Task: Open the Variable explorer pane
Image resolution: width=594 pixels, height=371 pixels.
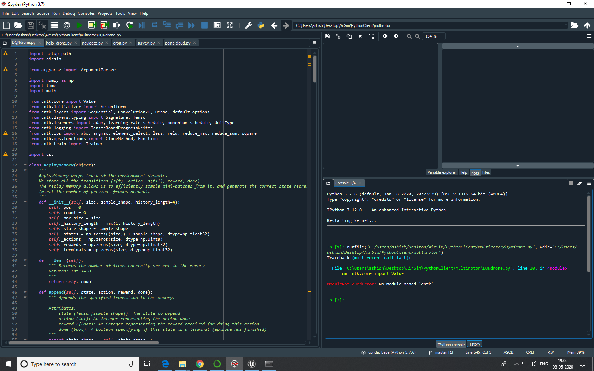Action: pyautogui.click(x=442, y=172)
